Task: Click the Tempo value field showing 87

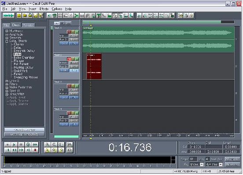Action: [193, 159]
